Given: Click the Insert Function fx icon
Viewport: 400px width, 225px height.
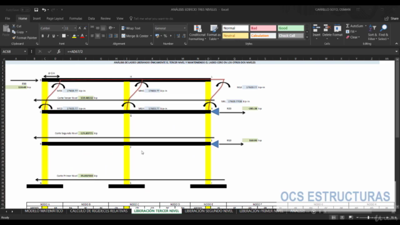Looking at the screenshot, I should [59, 51].
